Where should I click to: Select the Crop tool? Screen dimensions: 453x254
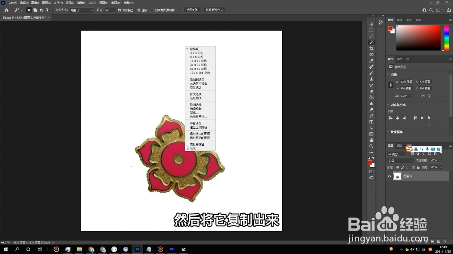coord(371,49)
